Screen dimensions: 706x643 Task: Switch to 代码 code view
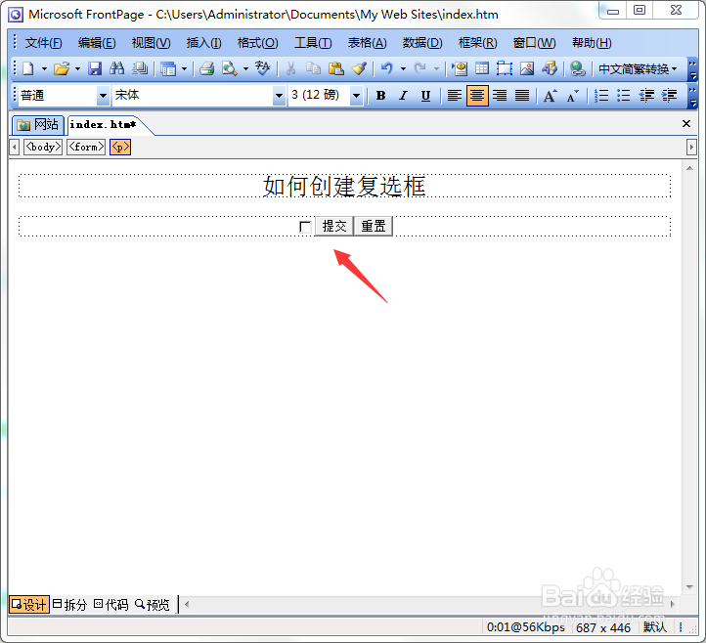pyautogui.click(x=111, y=604)
